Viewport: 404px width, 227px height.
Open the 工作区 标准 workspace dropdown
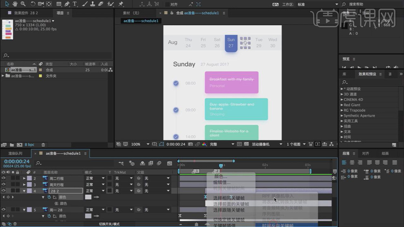317,4
